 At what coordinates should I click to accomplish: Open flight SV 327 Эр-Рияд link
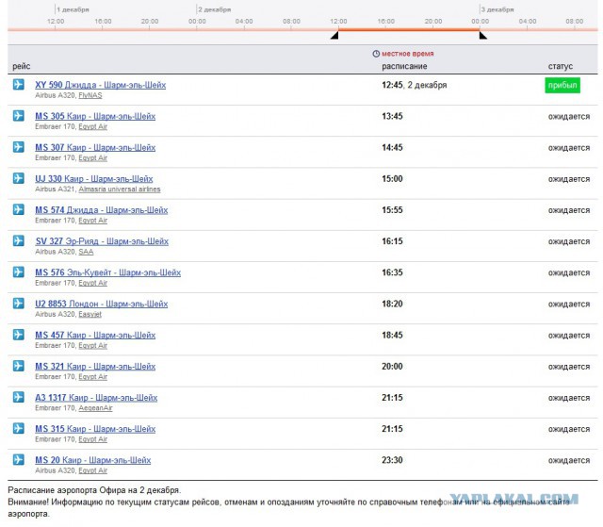point(102,241)
